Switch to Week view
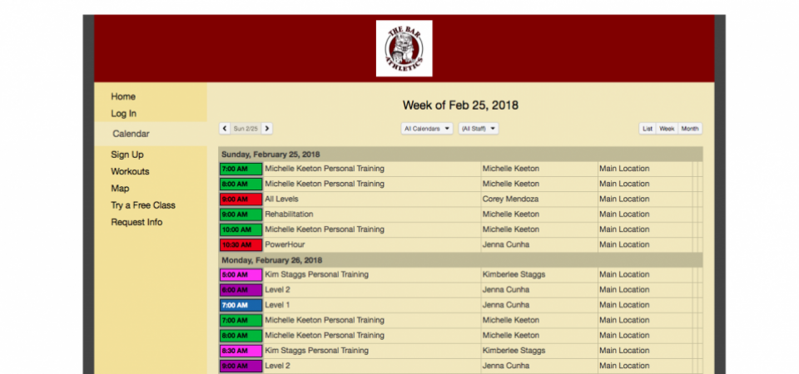799x374 pixels. click(667, 129)
